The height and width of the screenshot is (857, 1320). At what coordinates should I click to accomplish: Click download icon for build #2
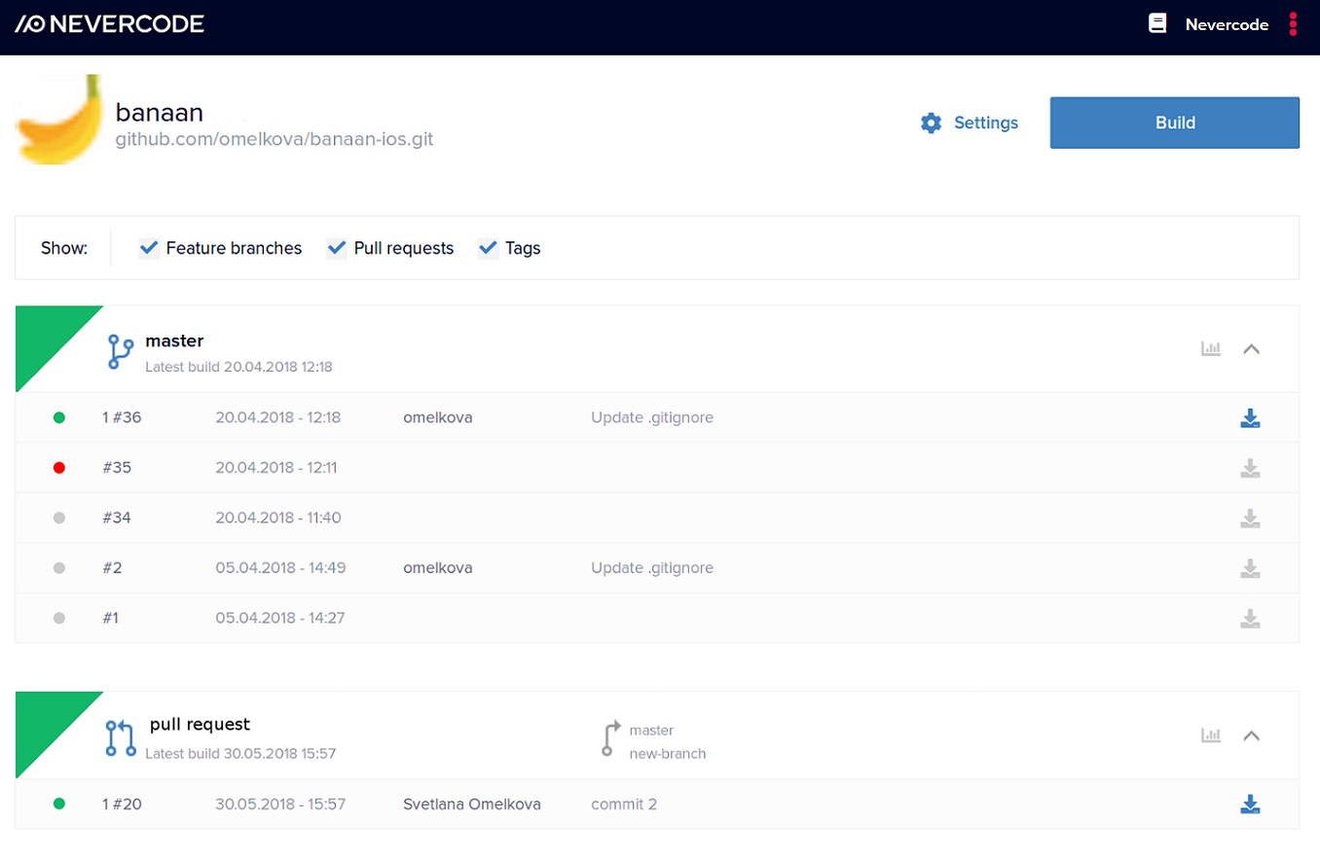[1251, 569]
